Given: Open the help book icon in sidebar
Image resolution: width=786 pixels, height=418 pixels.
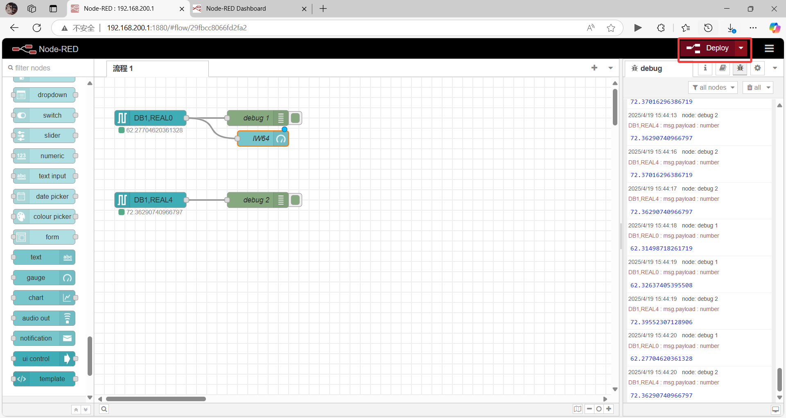Looking at the screenshot, I should pos(722,68).
